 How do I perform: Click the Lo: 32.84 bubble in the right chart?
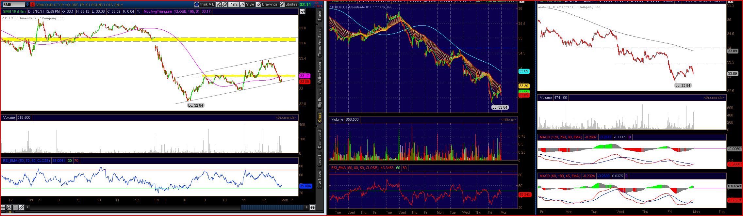coord(684,85)
